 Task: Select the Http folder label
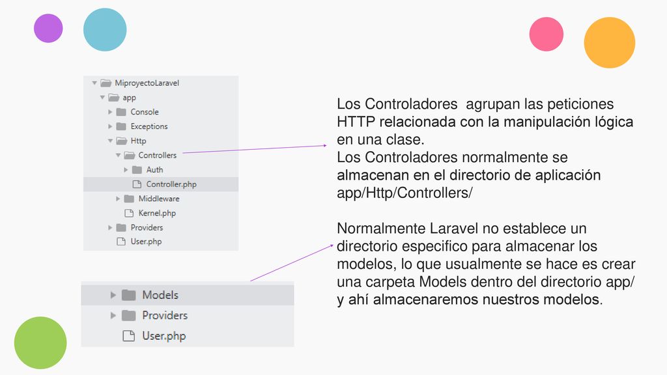point(138,141)
